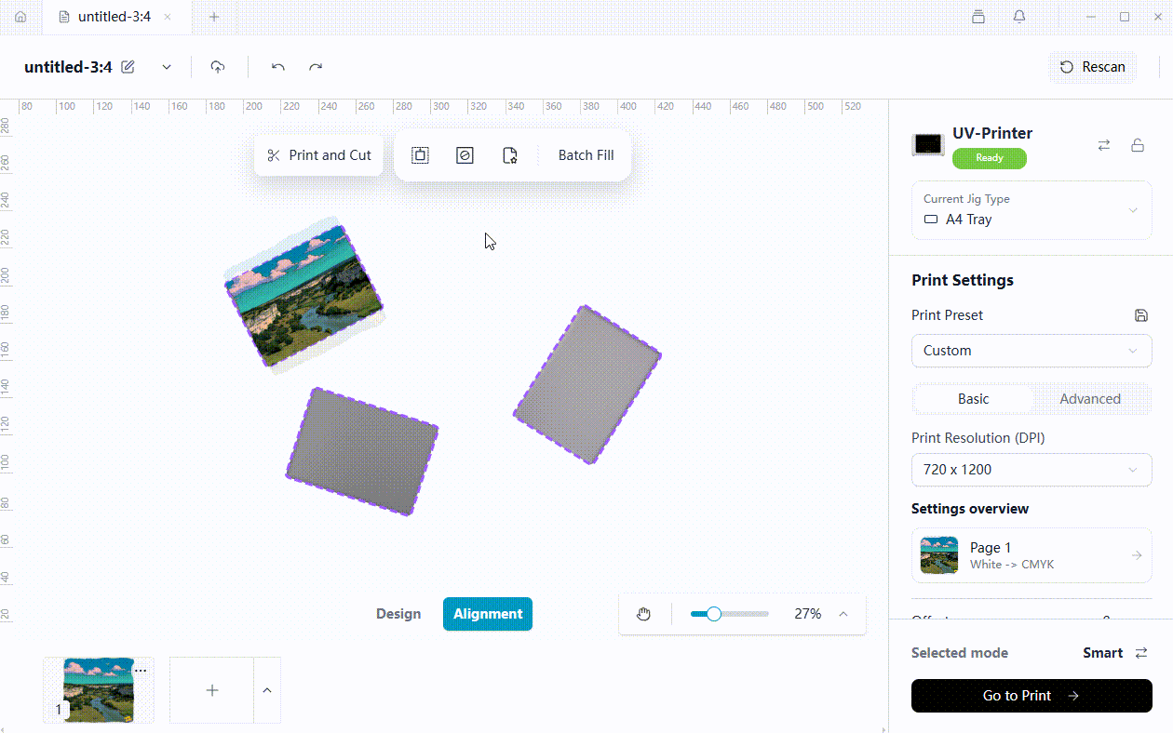
Task: Click the arrow on Page 1 overview
Action: [1137, 555]
